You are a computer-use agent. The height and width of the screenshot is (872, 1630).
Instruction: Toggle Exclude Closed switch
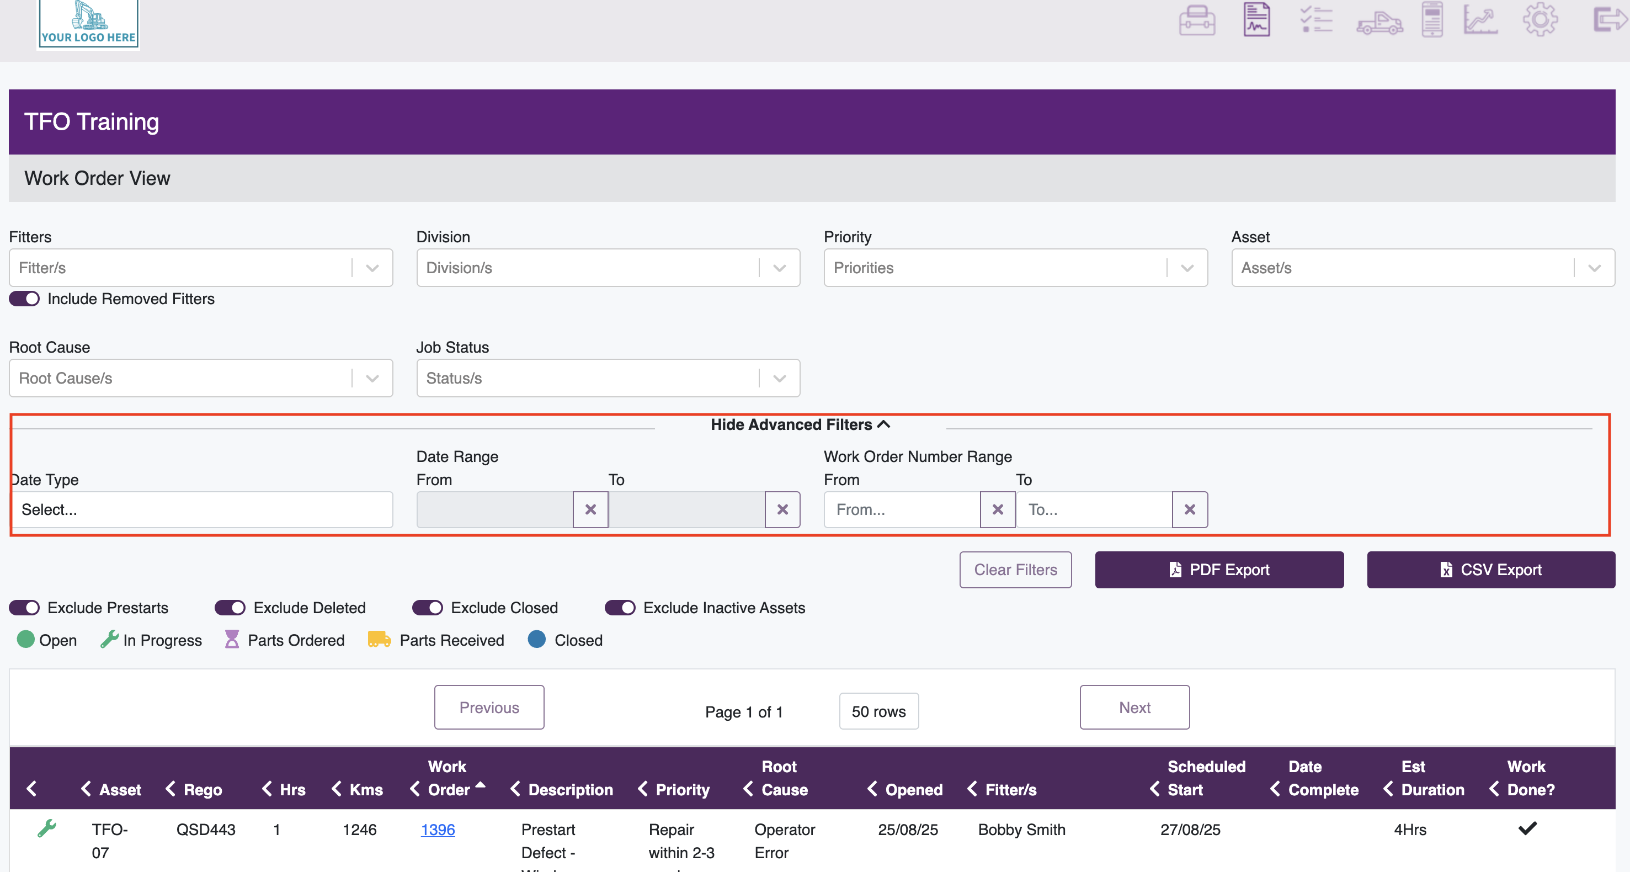(428, 608)
